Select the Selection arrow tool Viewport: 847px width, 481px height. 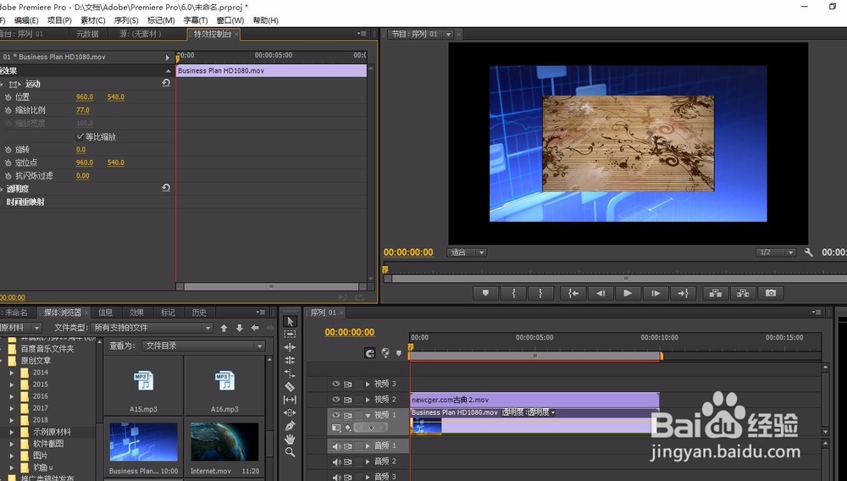pyautogui.click(x=290, y=321)
